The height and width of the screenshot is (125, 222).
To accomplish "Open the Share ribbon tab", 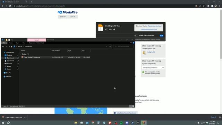I will click(x=17, y=43).
